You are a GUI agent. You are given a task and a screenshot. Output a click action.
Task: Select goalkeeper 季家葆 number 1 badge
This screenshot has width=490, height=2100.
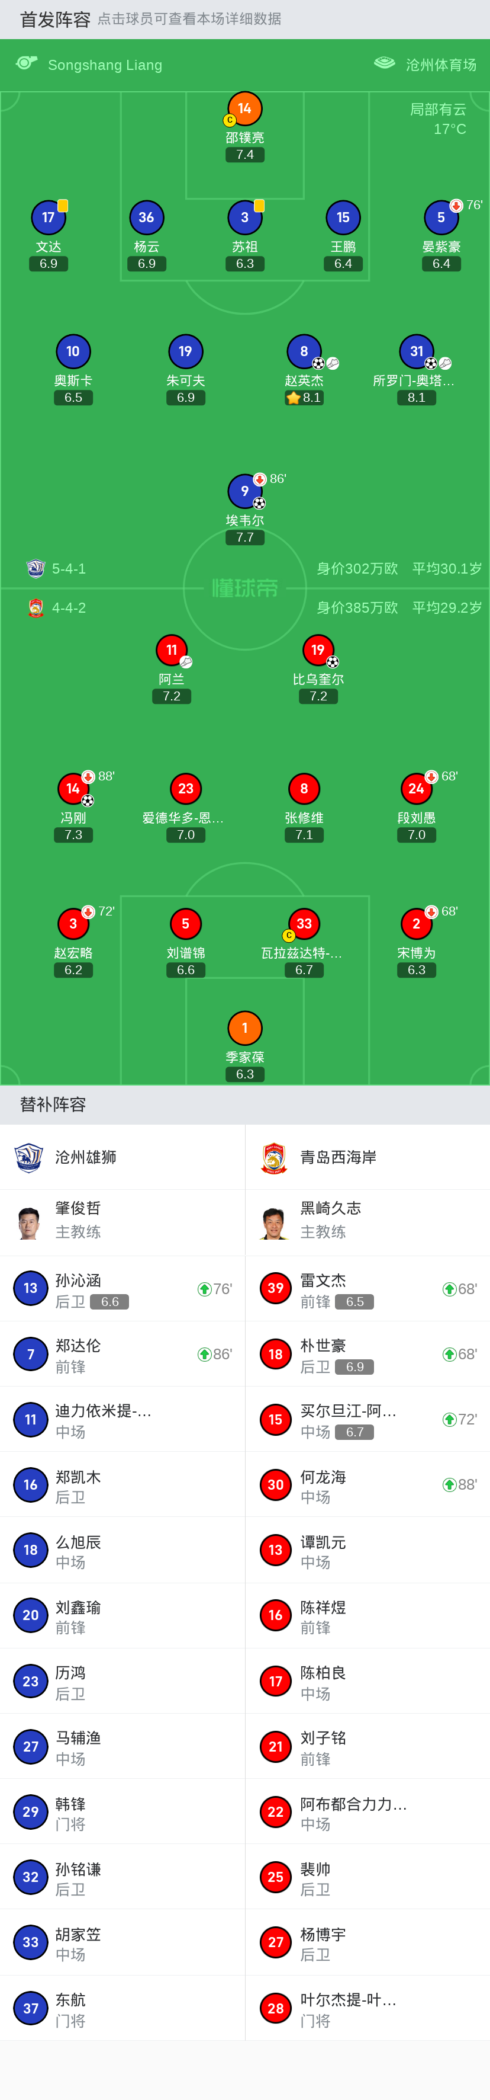244,1028
